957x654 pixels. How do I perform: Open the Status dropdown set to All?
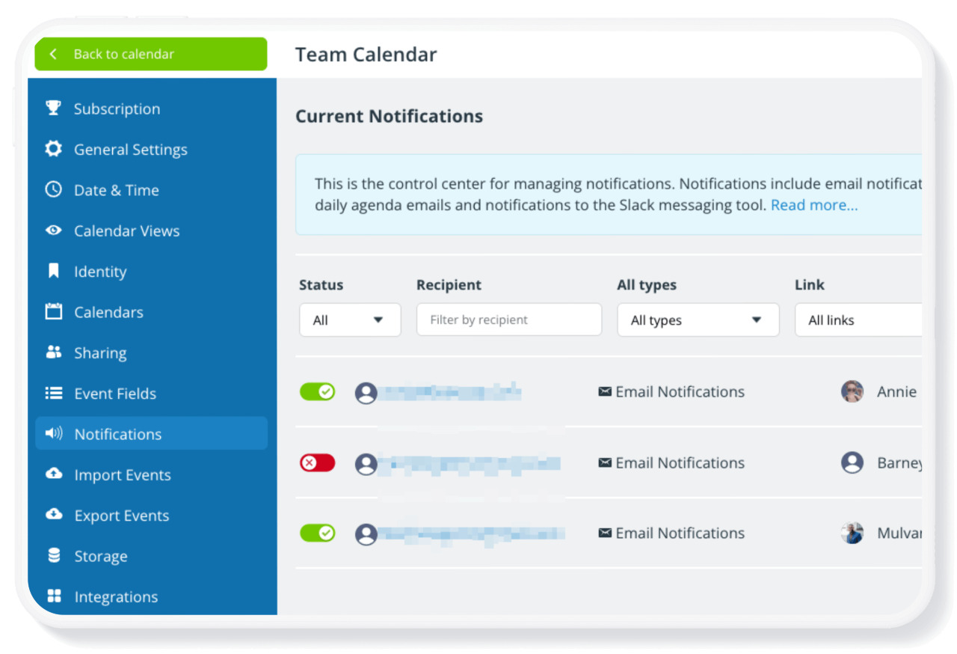click(350, 320)
